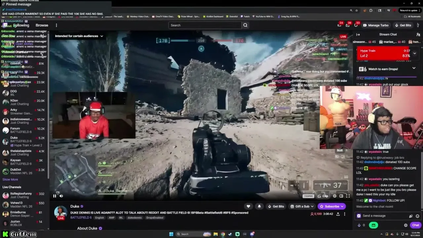The width and height of the screenshot is (423, 238).
Task: Click Show More in followed channels
Action: [10, 179]
